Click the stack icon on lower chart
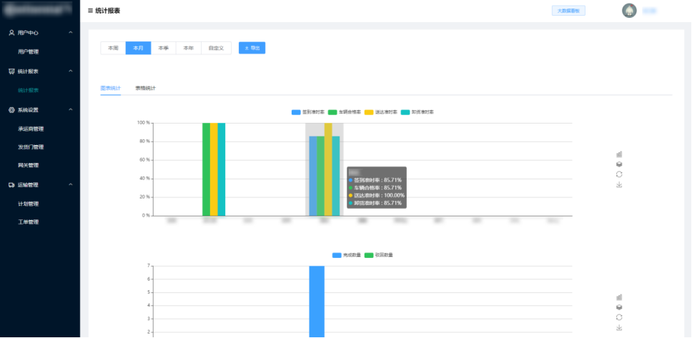 tap(619, 307)
